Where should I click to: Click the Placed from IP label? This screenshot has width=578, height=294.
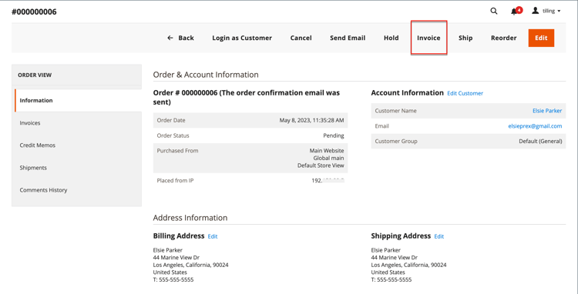click(x=175, y=181)
